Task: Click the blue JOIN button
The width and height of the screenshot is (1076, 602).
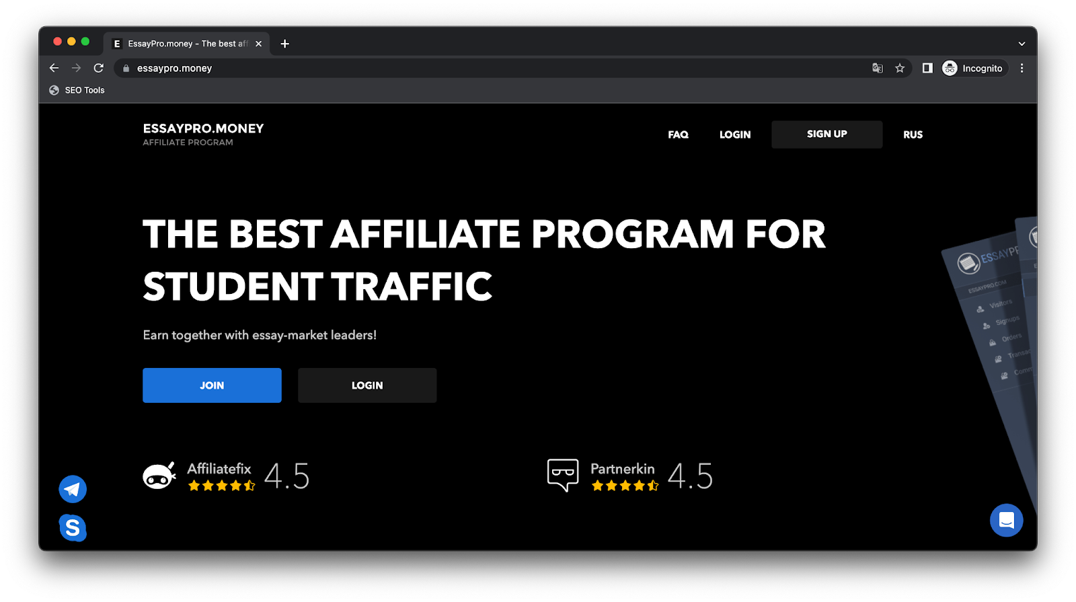Action: (x=212, y=385)
